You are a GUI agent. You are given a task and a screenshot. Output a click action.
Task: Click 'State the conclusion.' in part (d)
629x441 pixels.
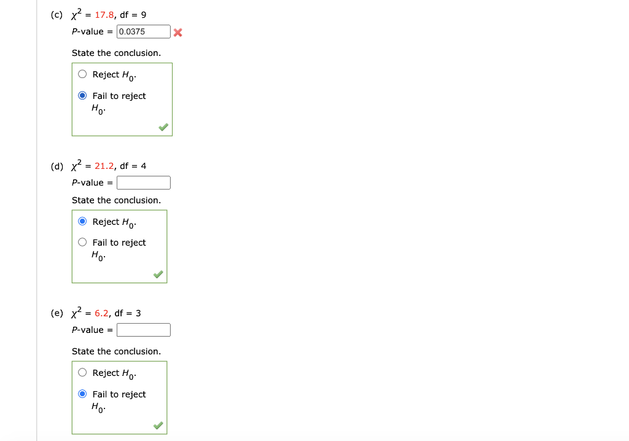[x=117, y=200]
